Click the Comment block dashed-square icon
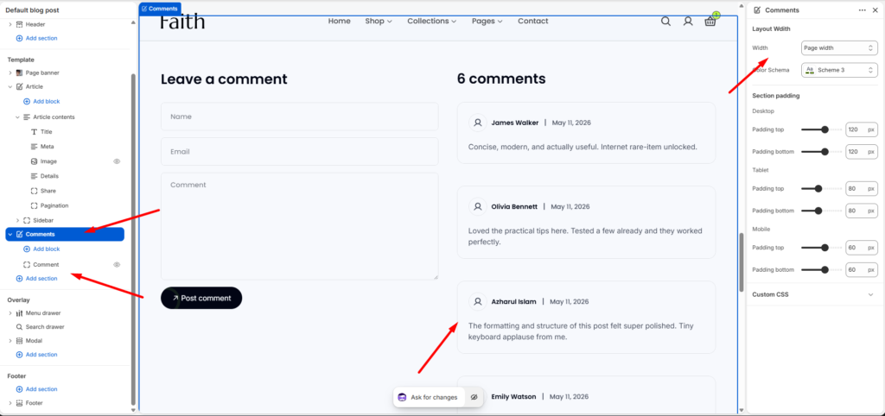Screen dimensions: 885x416 pos(27,264)
